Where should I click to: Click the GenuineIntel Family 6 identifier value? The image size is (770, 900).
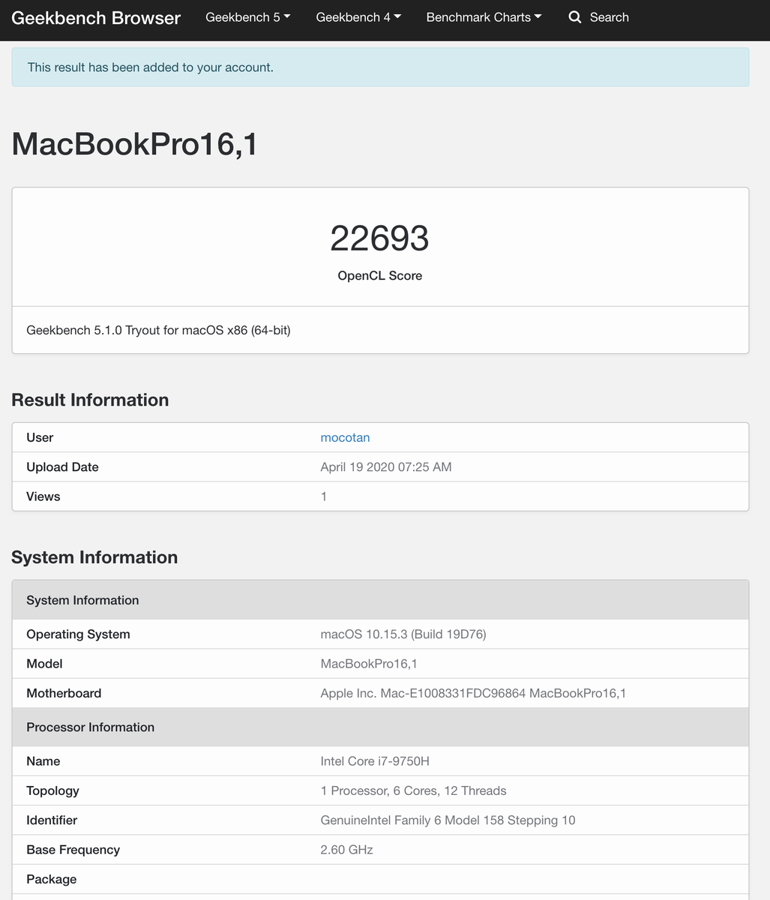point(448,820)
